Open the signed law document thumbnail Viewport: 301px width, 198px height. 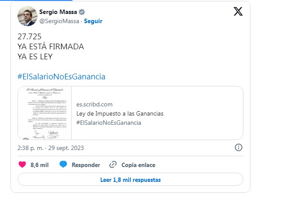coord(44,113)
